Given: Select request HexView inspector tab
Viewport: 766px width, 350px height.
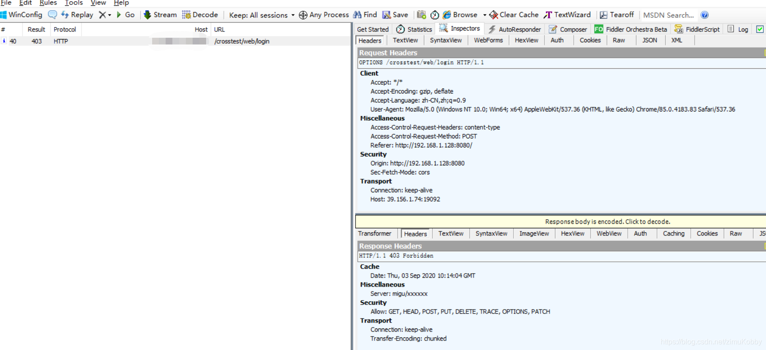Looking at the screenshot, I should [x=526, y=40].
